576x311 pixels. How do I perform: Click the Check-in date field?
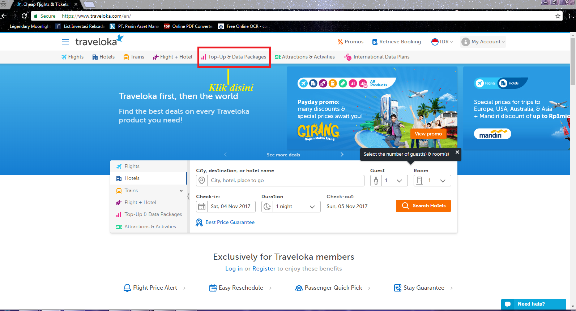tap(226, 207)
